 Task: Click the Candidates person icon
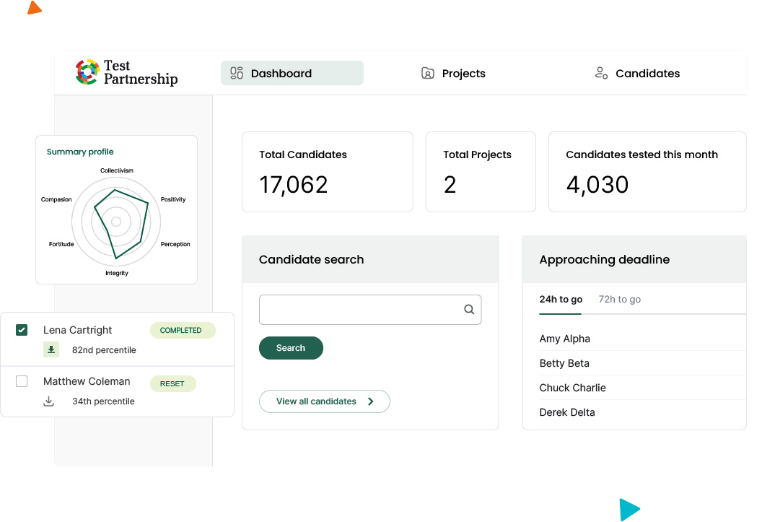601,73
